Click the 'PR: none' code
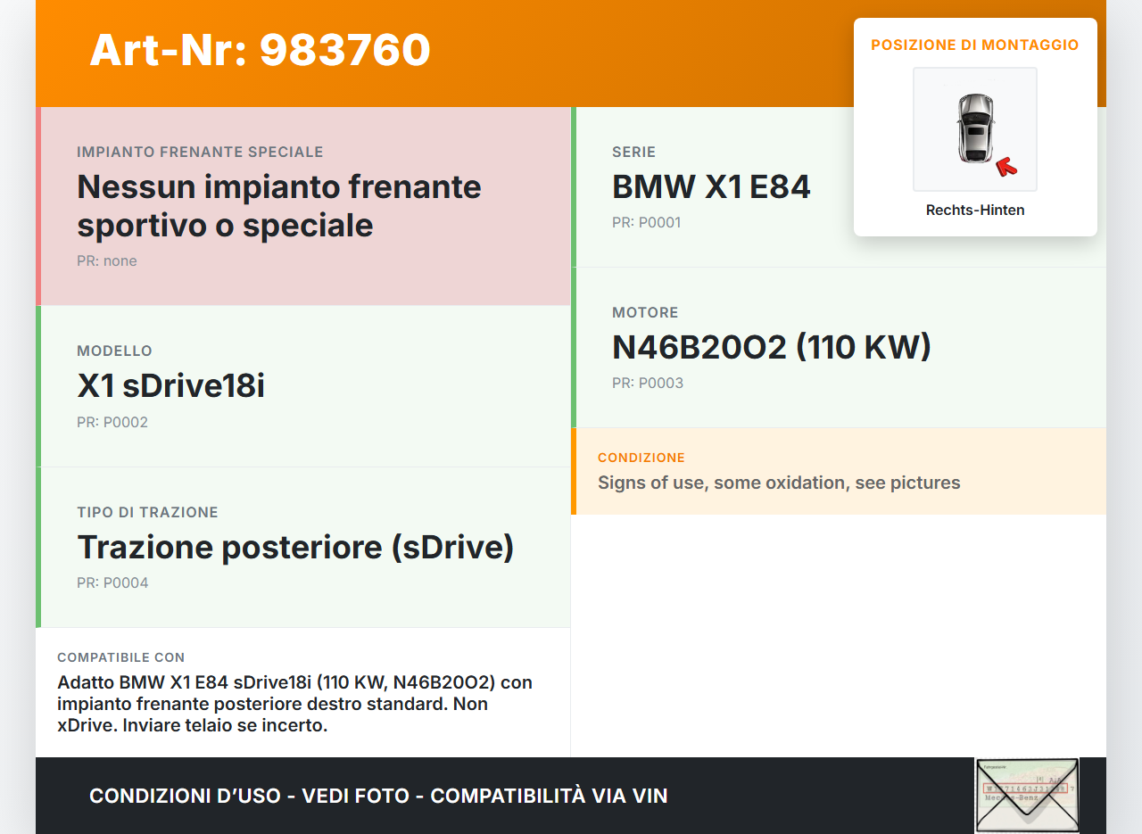The image size is (1142, 834). [x=107, y=261]
